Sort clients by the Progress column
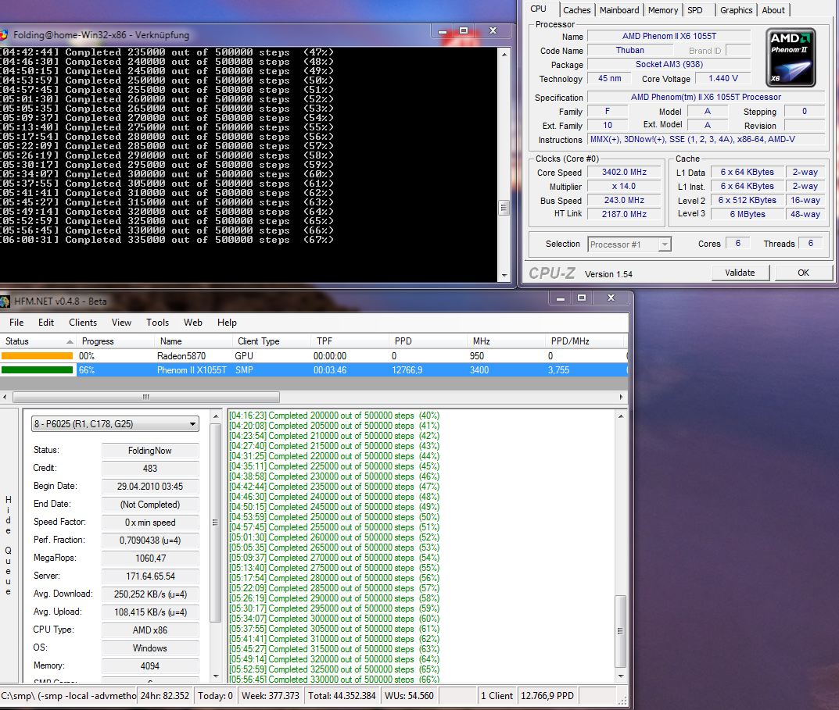This screenshot has width=839, height=710. tap(115, 341)
